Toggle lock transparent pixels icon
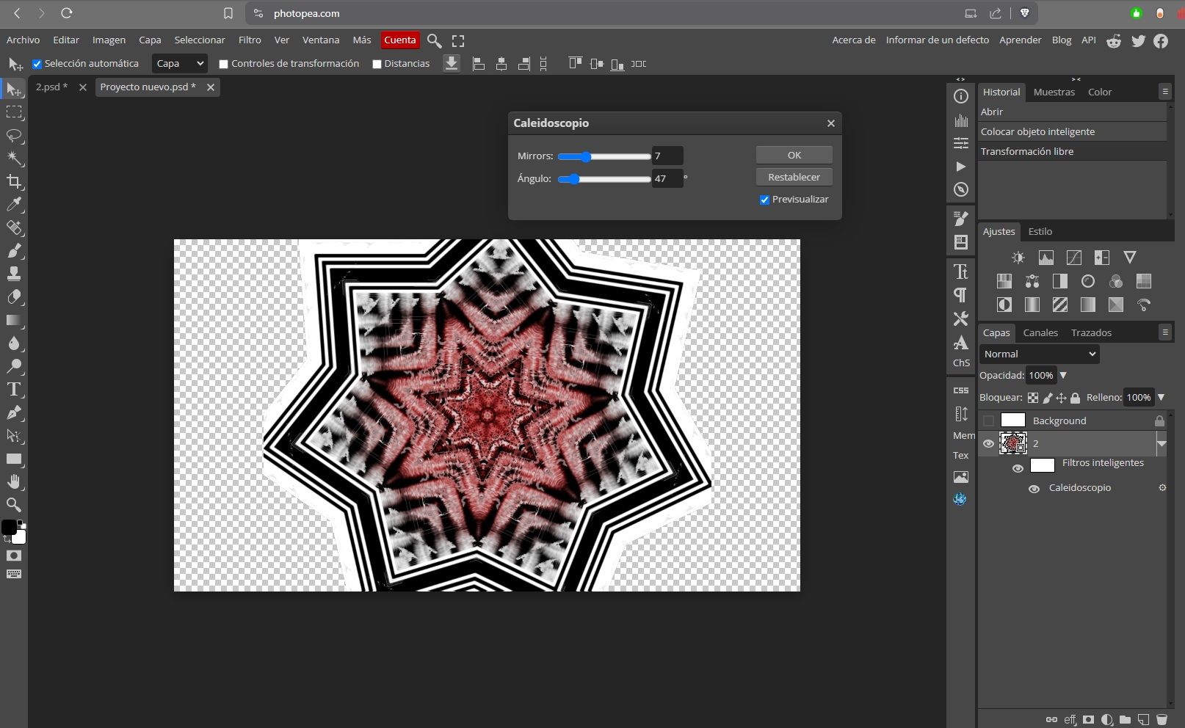 (1033, 398)
